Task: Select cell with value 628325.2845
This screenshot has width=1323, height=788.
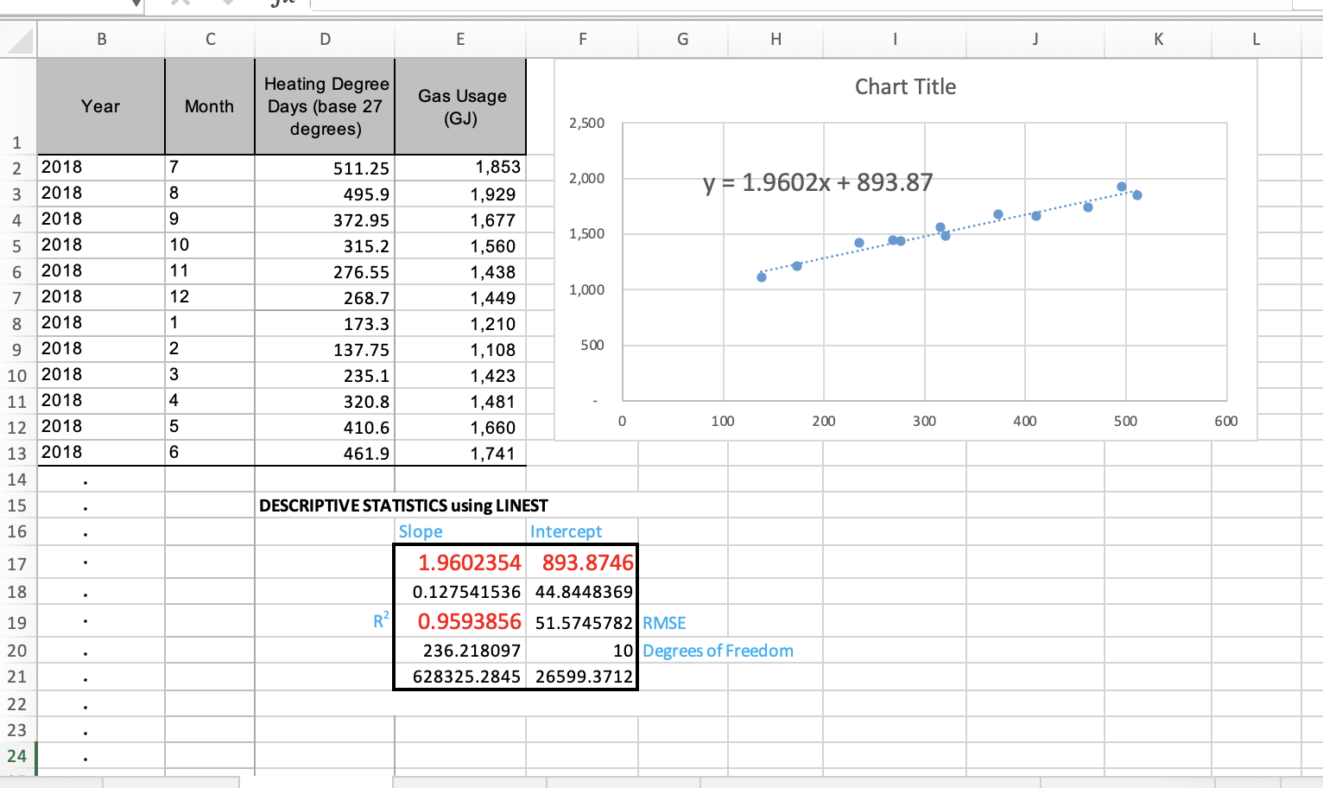Action: tap(460, 677)
